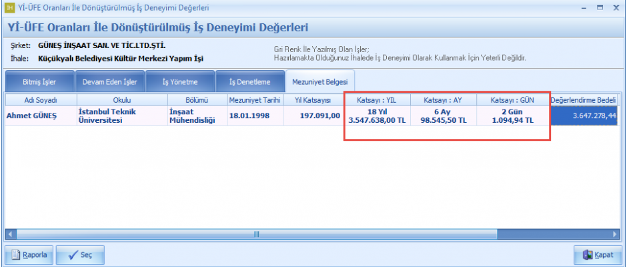Click the Değerlendirme Bedeli column header
Image resolution: width=627 pixels, height=267 pixels.
pos(583,100)
